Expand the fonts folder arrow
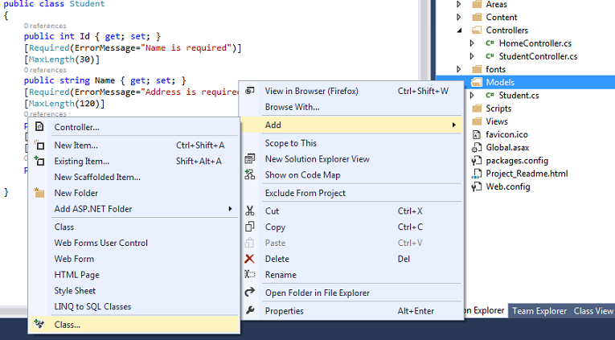This screenshot has width=615, height=340. coord(459,70)
